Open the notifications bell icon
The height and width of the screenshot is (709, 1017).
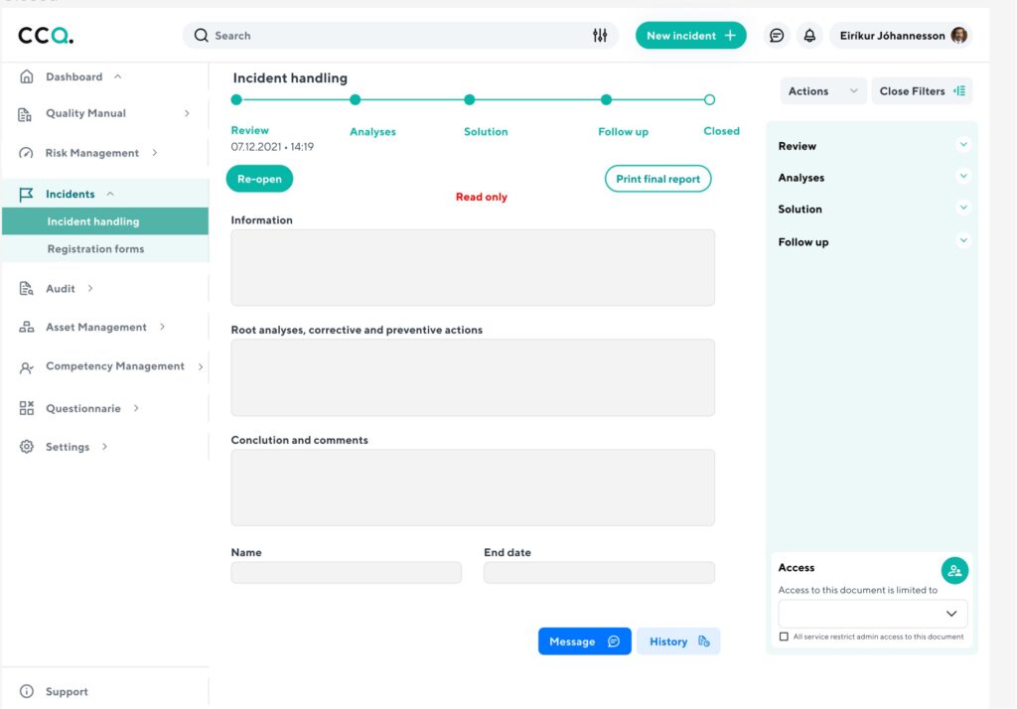[809, 36]
